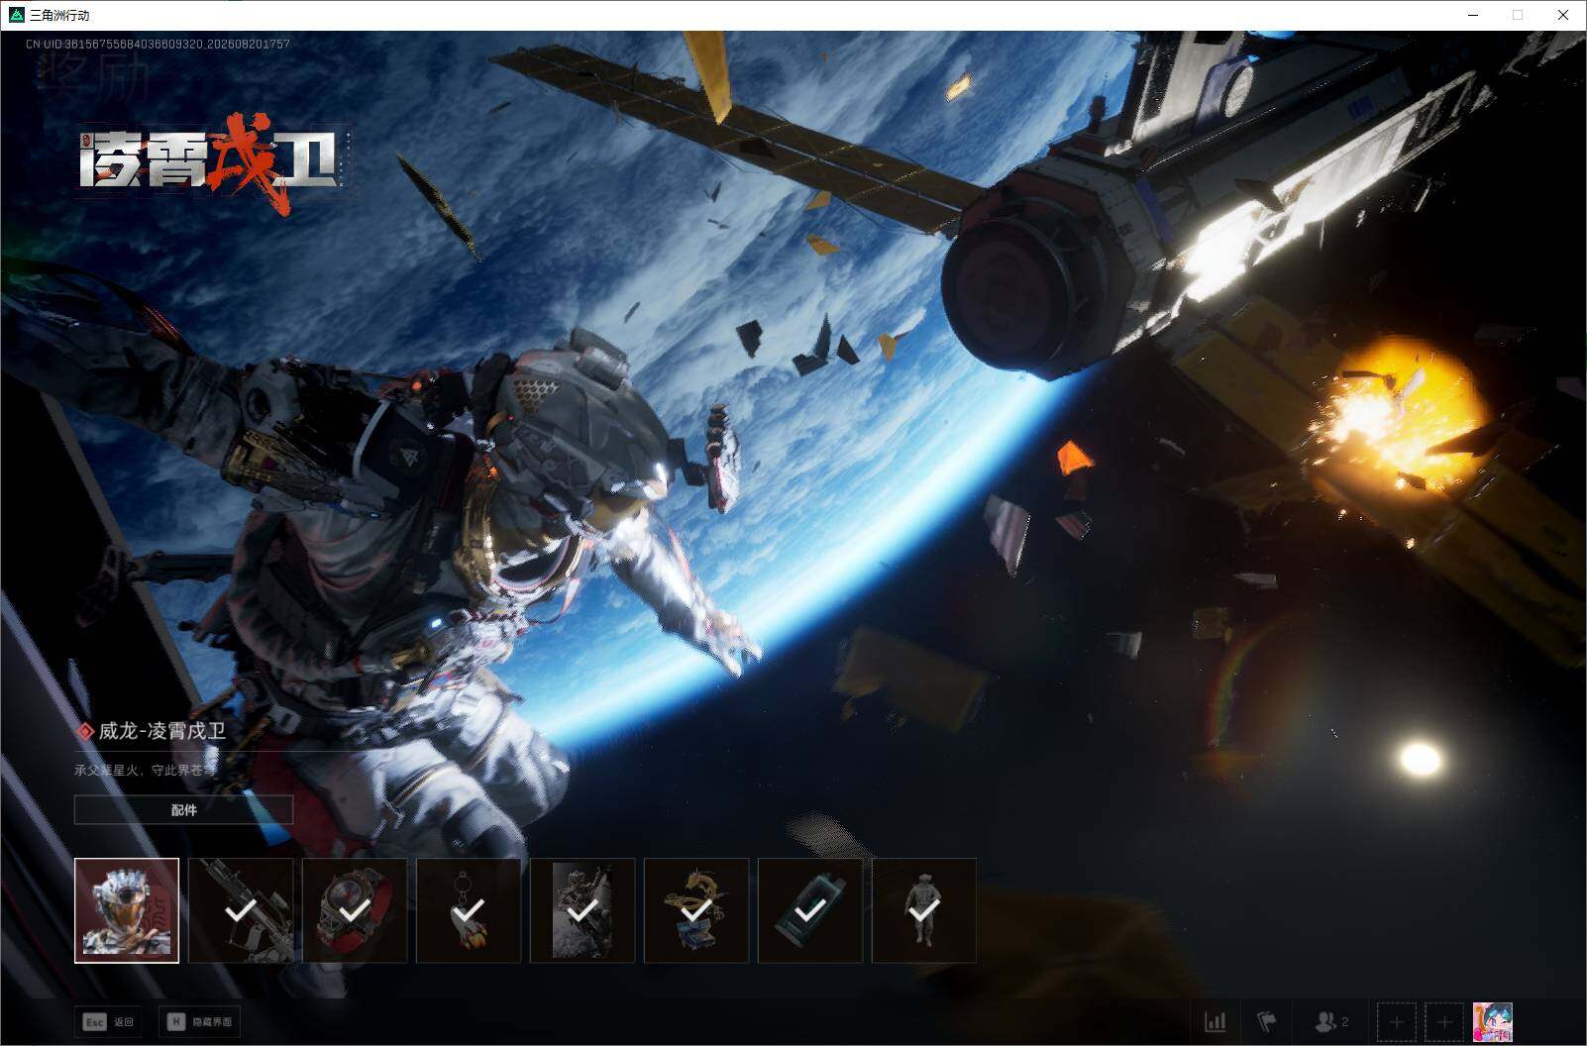Select the astronaut poster card reward

click(x=582, y=910)
